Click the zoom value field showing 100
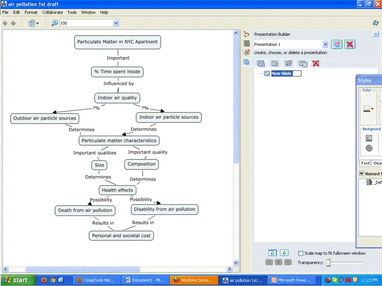382x286 pixels. click(x=87, y=23)
